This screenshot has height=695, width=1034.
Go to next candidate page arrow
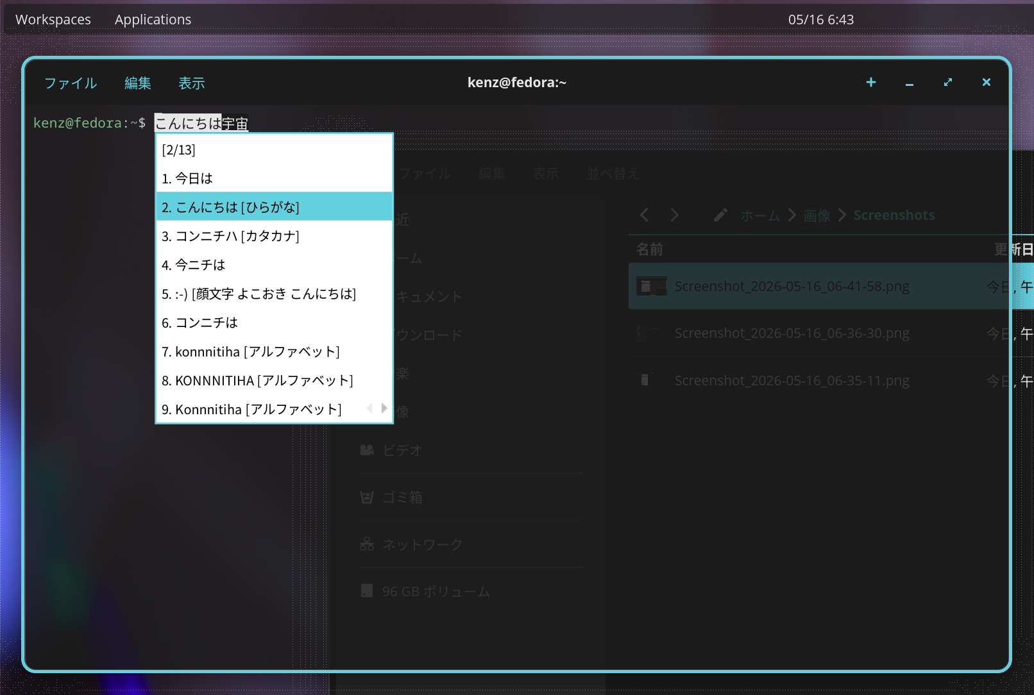click(384, 408)
